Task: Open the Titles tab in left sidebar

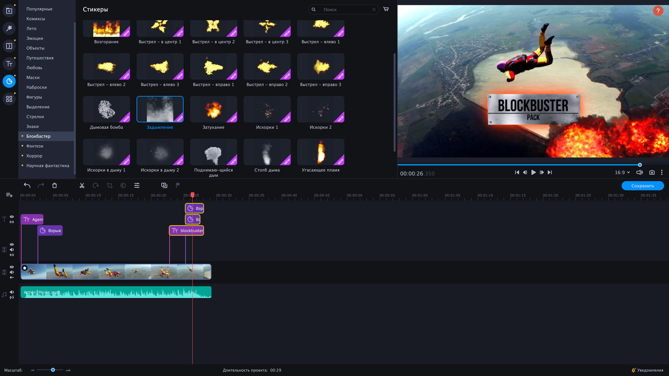Action: [9, 64]
